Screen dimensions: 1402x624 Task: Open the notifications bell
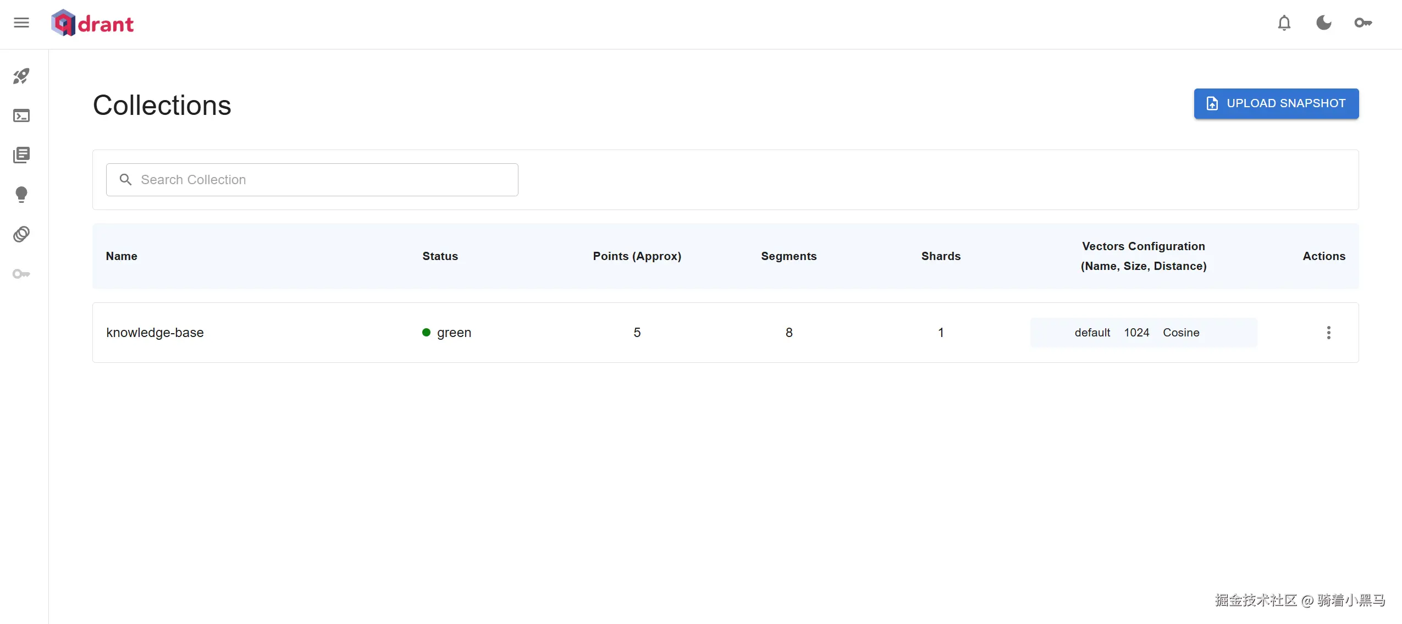[1284, 23]
